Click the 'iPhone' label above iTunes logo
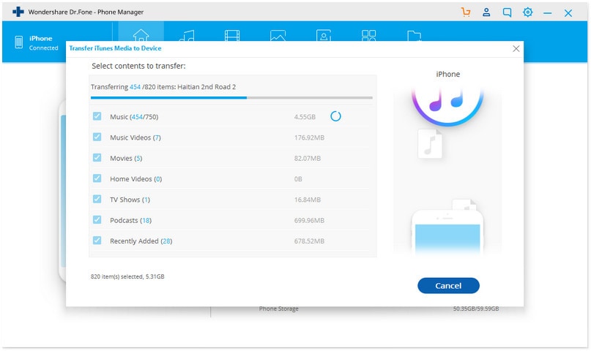 447,74
